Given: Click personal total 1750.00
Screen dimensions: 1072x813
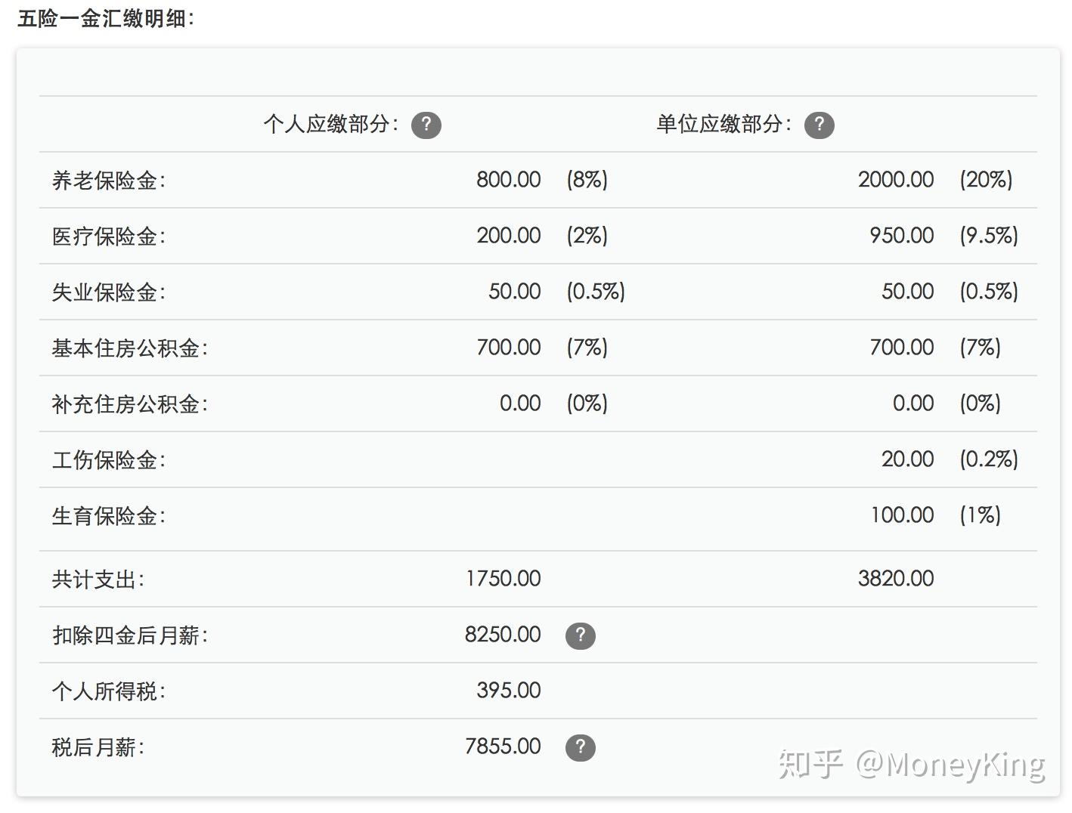Looking at the screenshot, I should [x=503, y=579].
